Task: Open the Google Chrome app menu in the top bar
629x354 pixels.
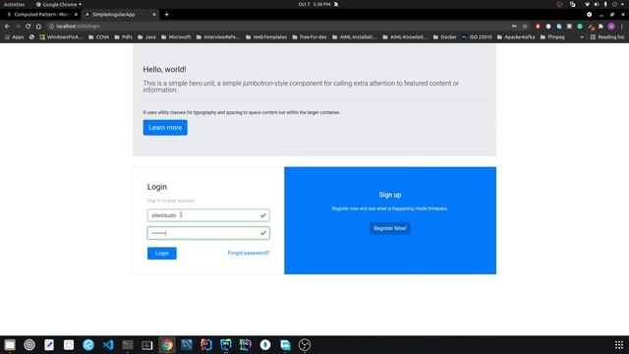Action: point(59,4)
